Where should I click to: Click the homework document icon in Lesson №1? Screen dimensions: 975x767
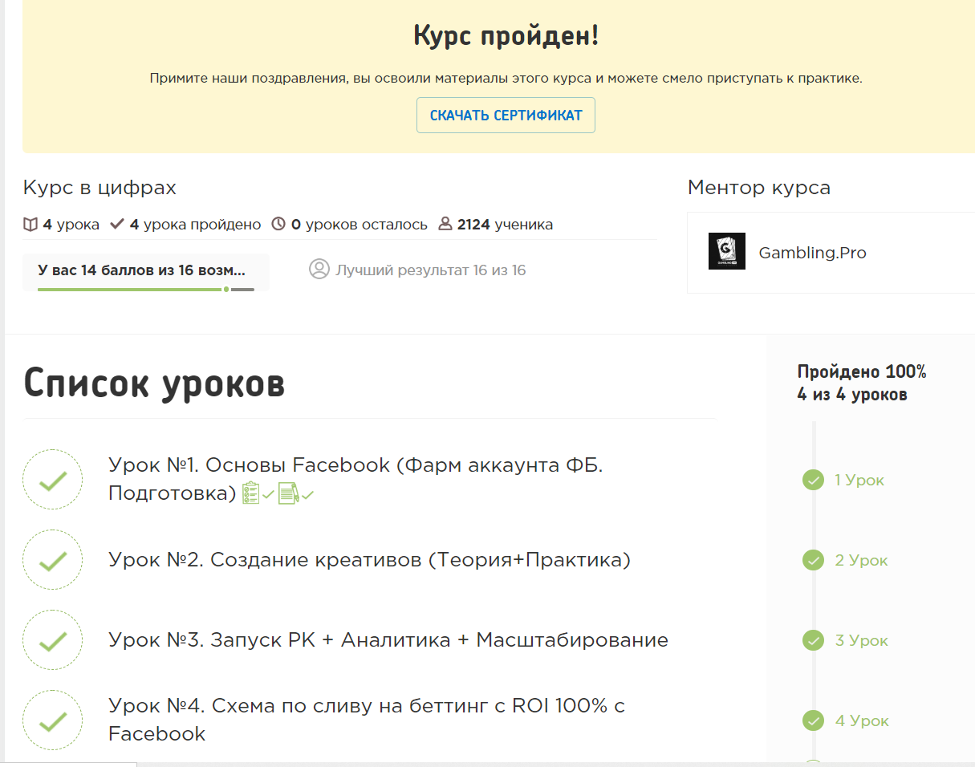coord(288,493)
